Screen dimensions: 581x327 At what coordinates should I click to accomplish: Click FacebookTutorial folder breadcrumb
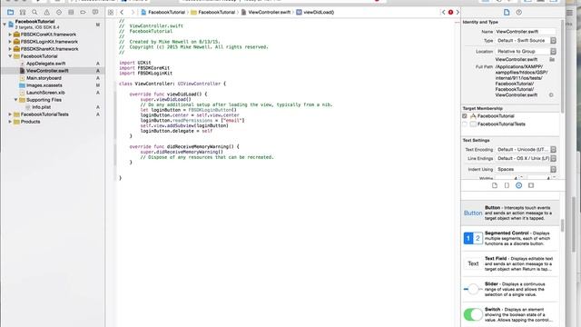tap(213, 12)
